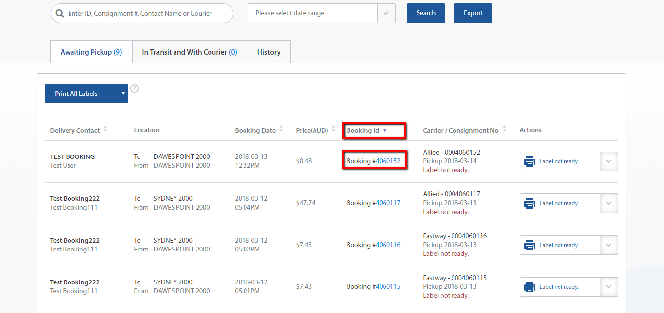Open the date range dropdown
664x313 pixels.
point(386,13)
